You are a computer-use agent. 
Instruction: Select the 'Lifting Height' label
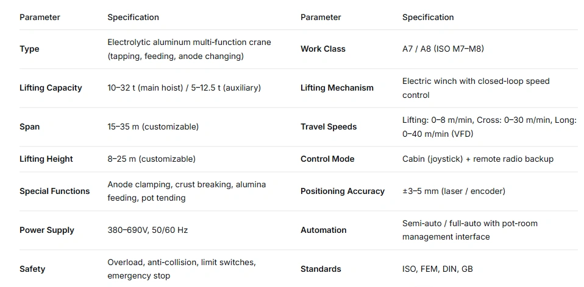tap(46, 159)
